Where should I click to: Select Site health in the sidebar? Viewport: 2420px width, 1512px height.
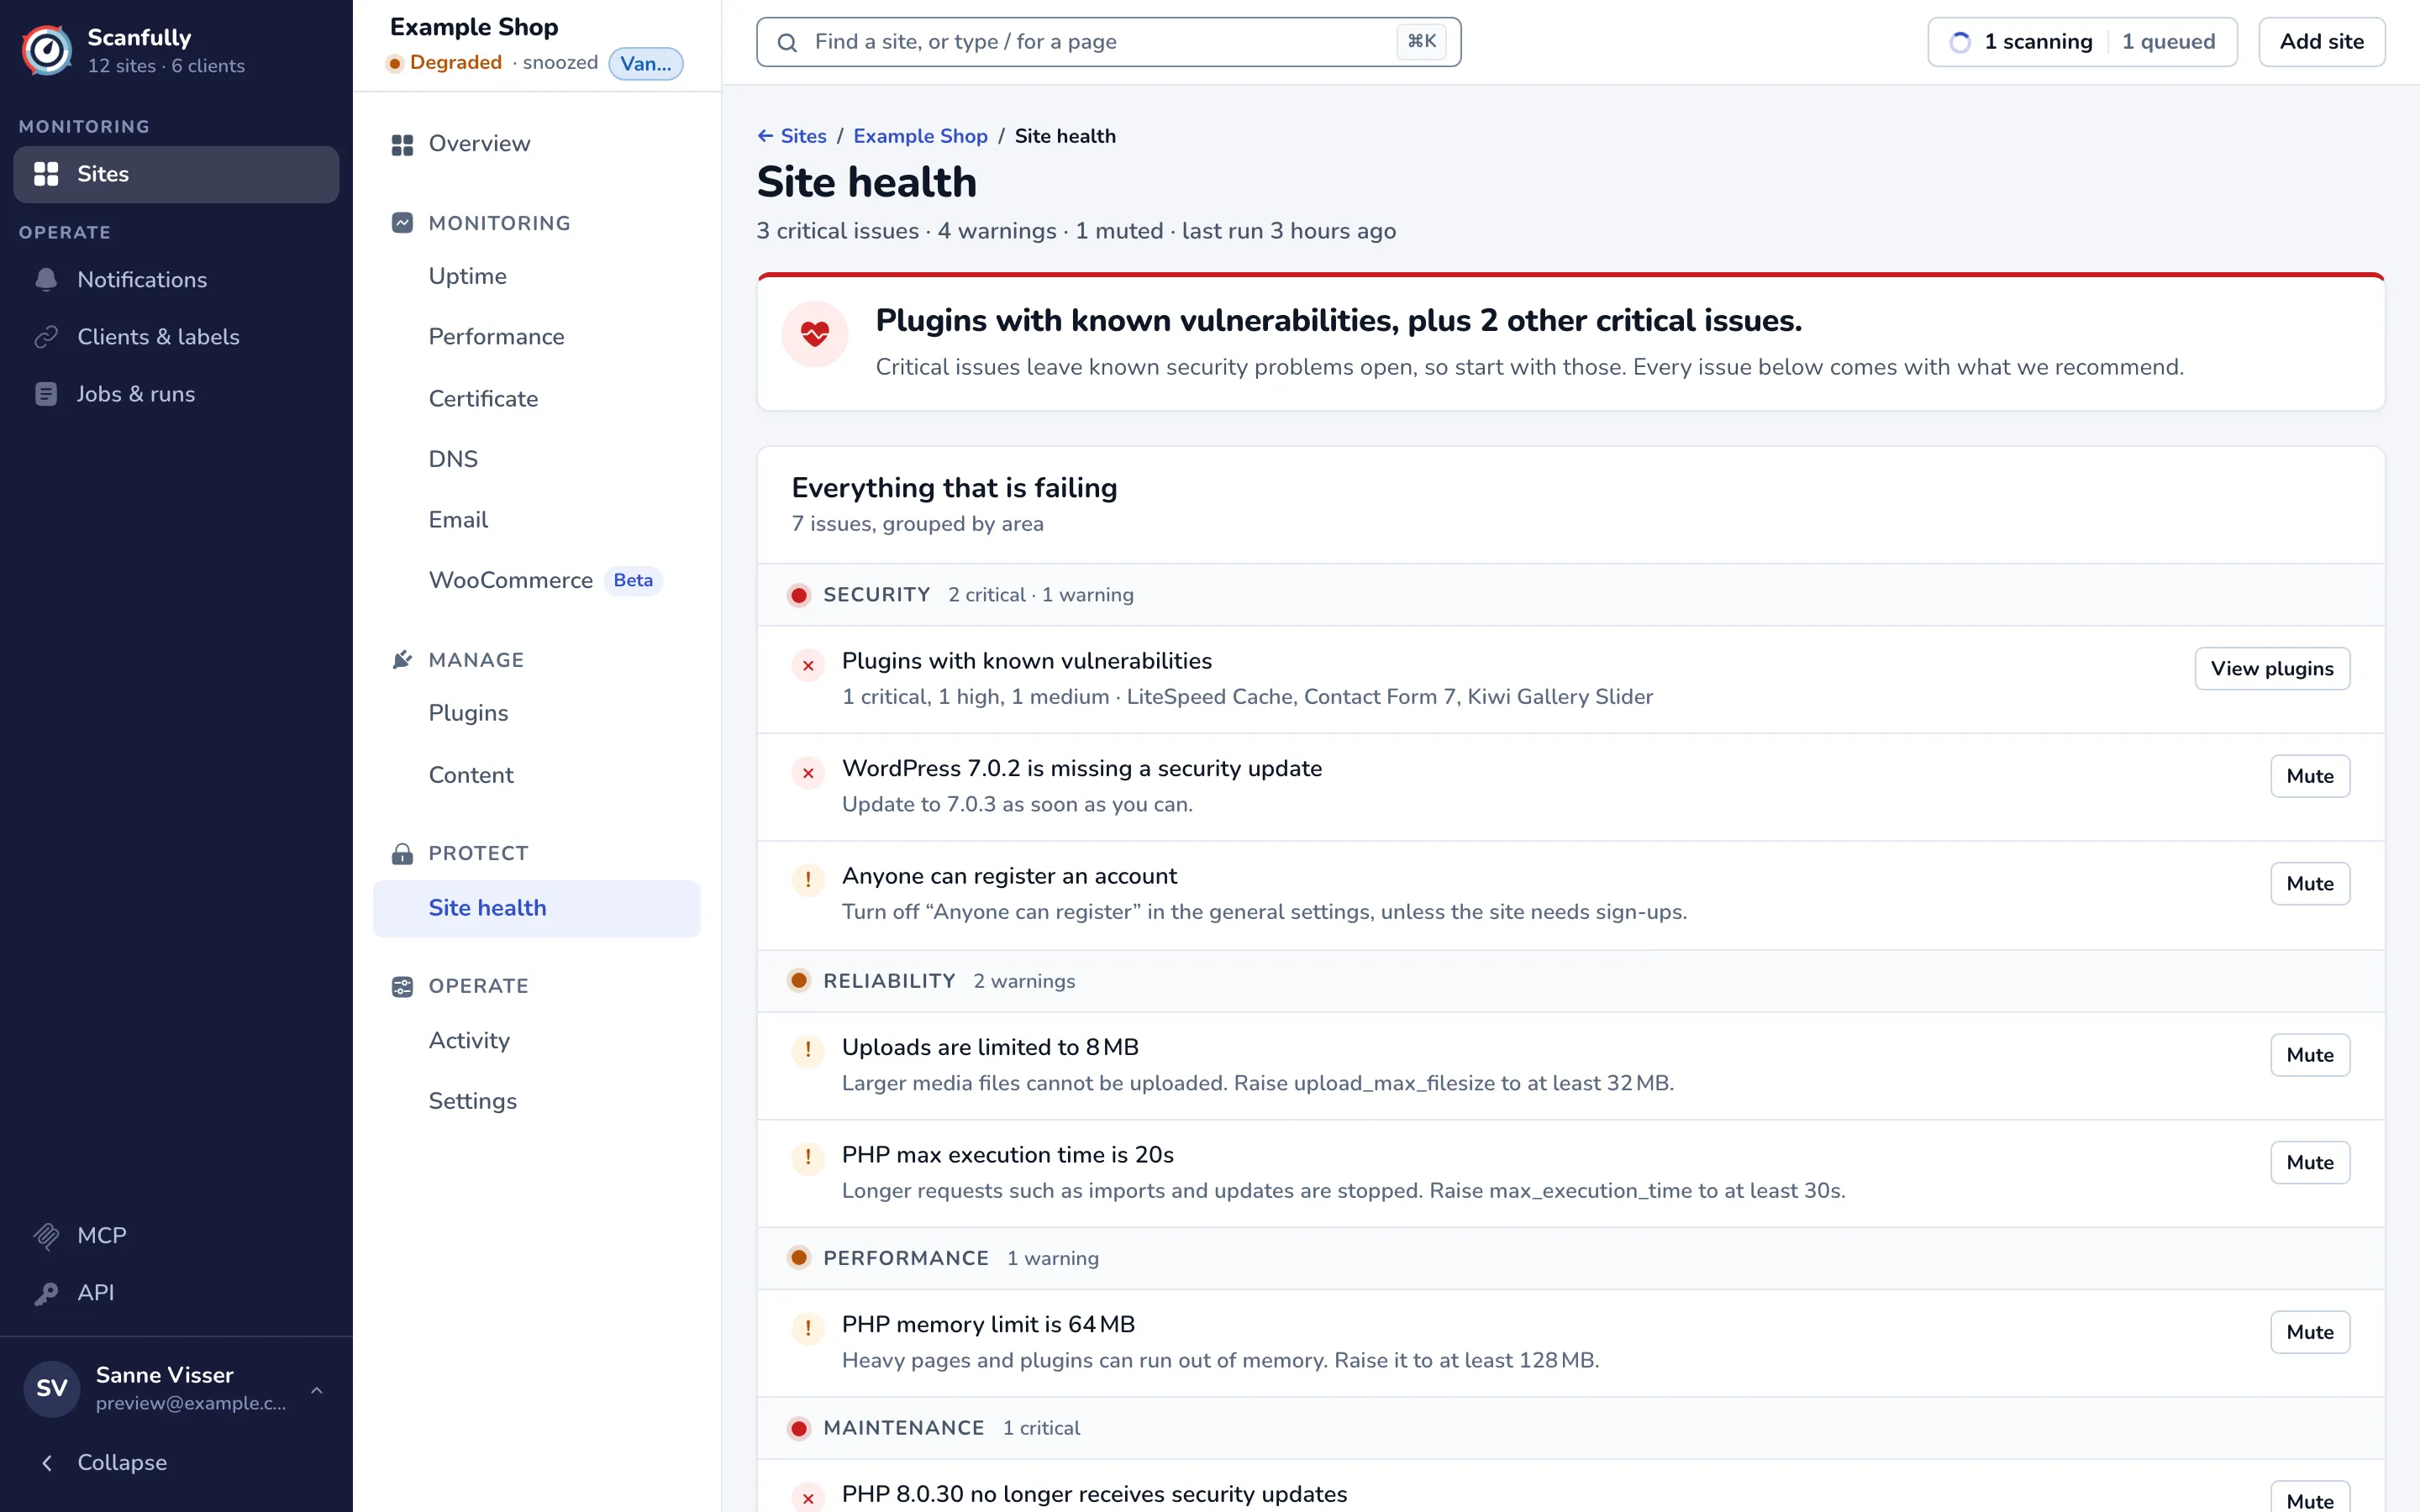(536, 908)
